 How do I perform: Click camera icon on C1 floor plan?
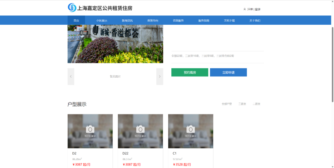tap(191, 129)
